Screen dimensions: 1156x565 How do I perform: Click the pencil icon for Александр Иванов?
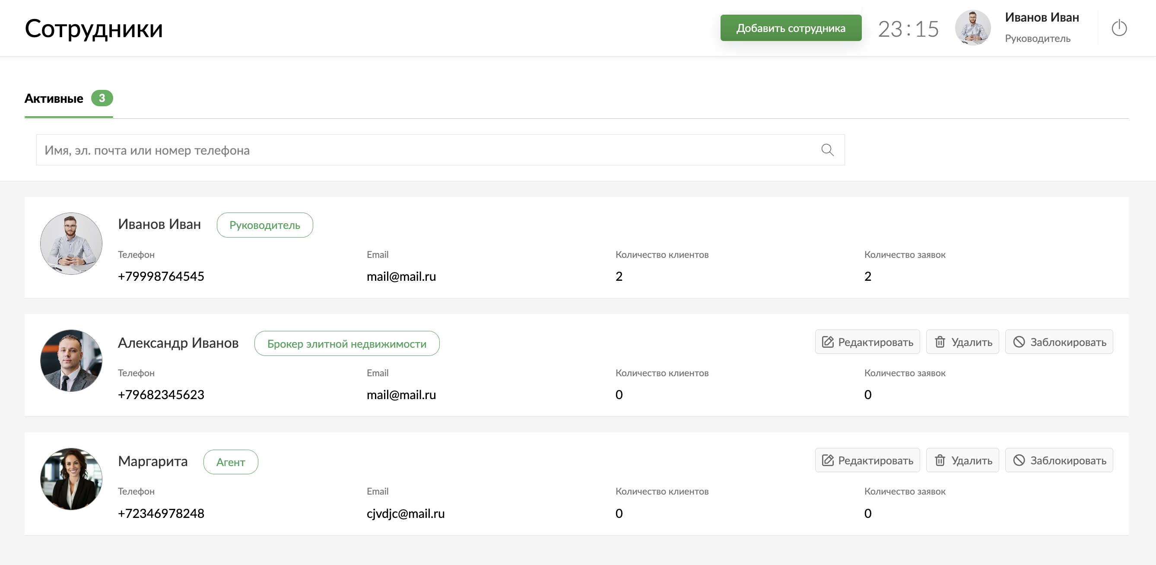[x=828, y=342]
